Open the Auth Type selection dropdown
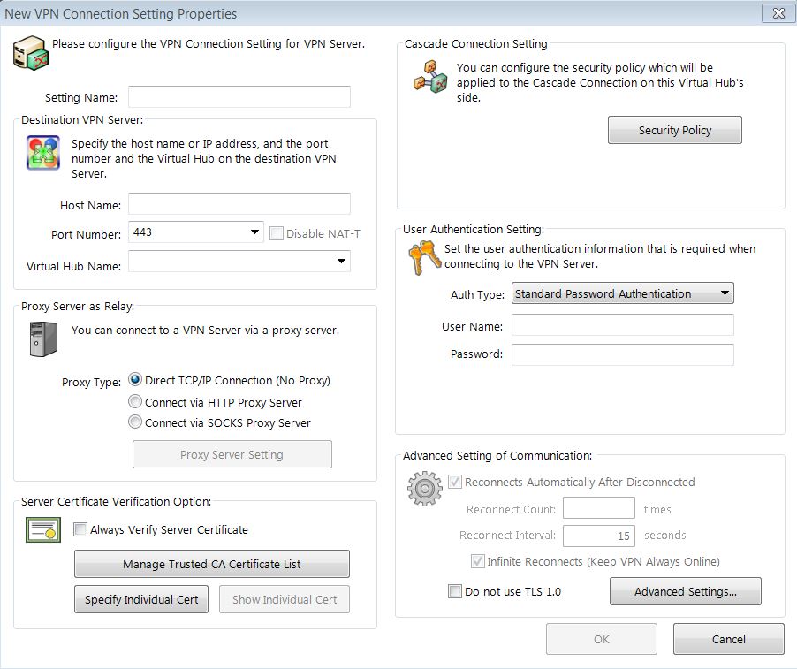This screenshot has width=797, height=669. [x=725, y=293]
